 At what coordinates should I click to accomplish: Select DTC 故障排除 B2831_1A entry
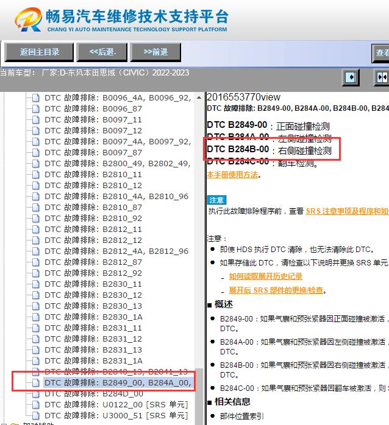click(93, 360)
